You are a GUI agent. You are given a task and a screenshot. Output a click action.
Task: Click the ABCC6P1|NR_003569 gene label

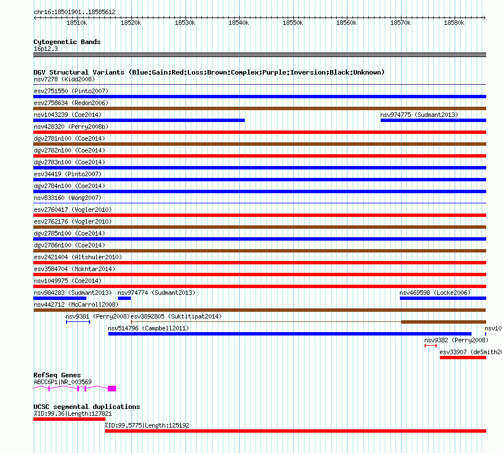63,382
